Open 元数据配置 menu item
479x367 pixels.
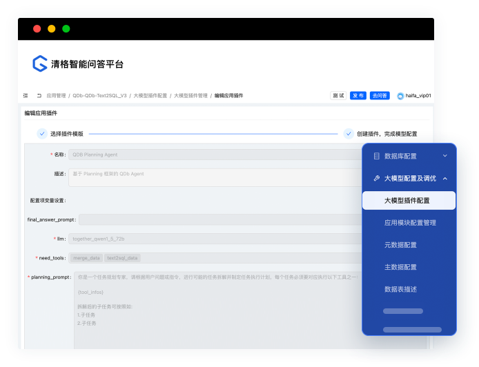point(400,245)
